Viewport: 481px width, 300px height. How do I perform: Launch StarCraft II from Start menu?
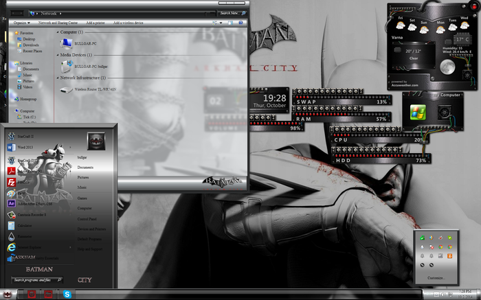point(25,137)
